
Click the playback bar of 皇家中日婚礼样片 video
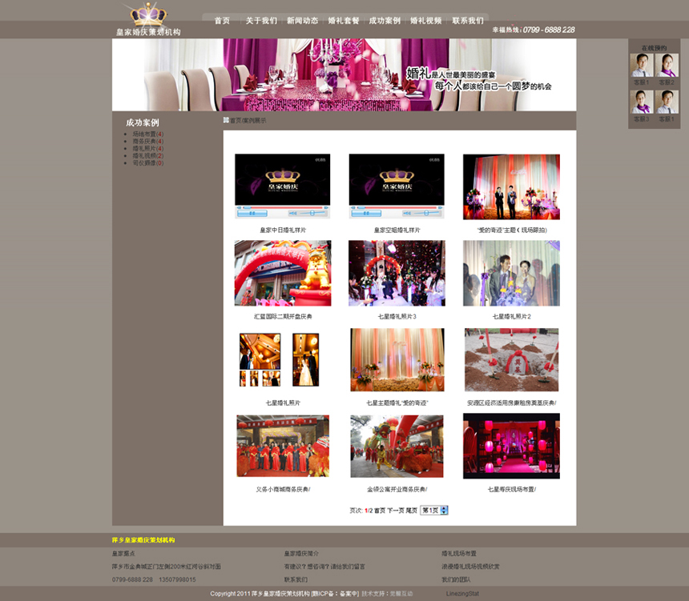tap(282, 212)
